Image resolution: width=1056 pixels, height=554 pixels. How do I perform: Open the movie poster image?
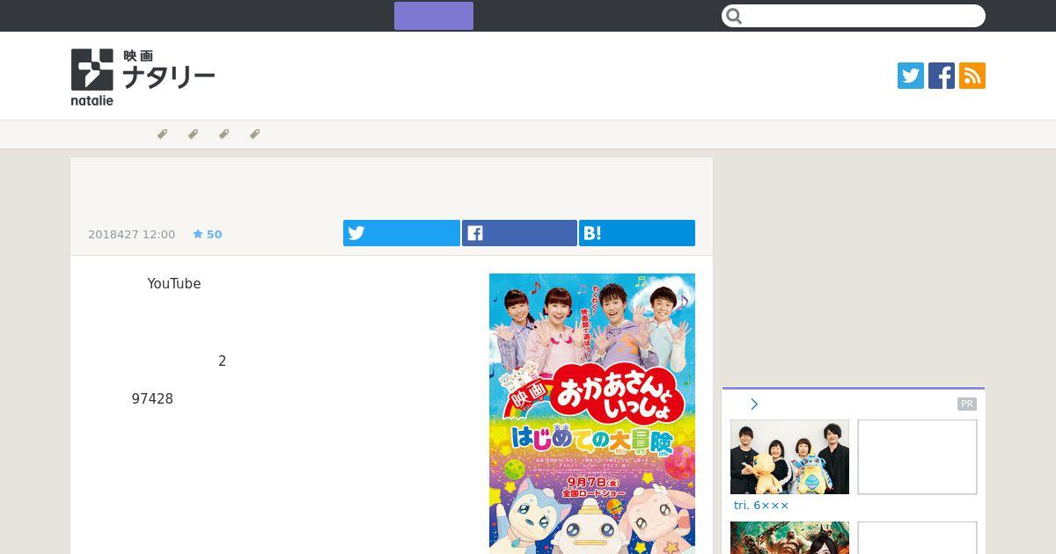[x=592, y=413]
